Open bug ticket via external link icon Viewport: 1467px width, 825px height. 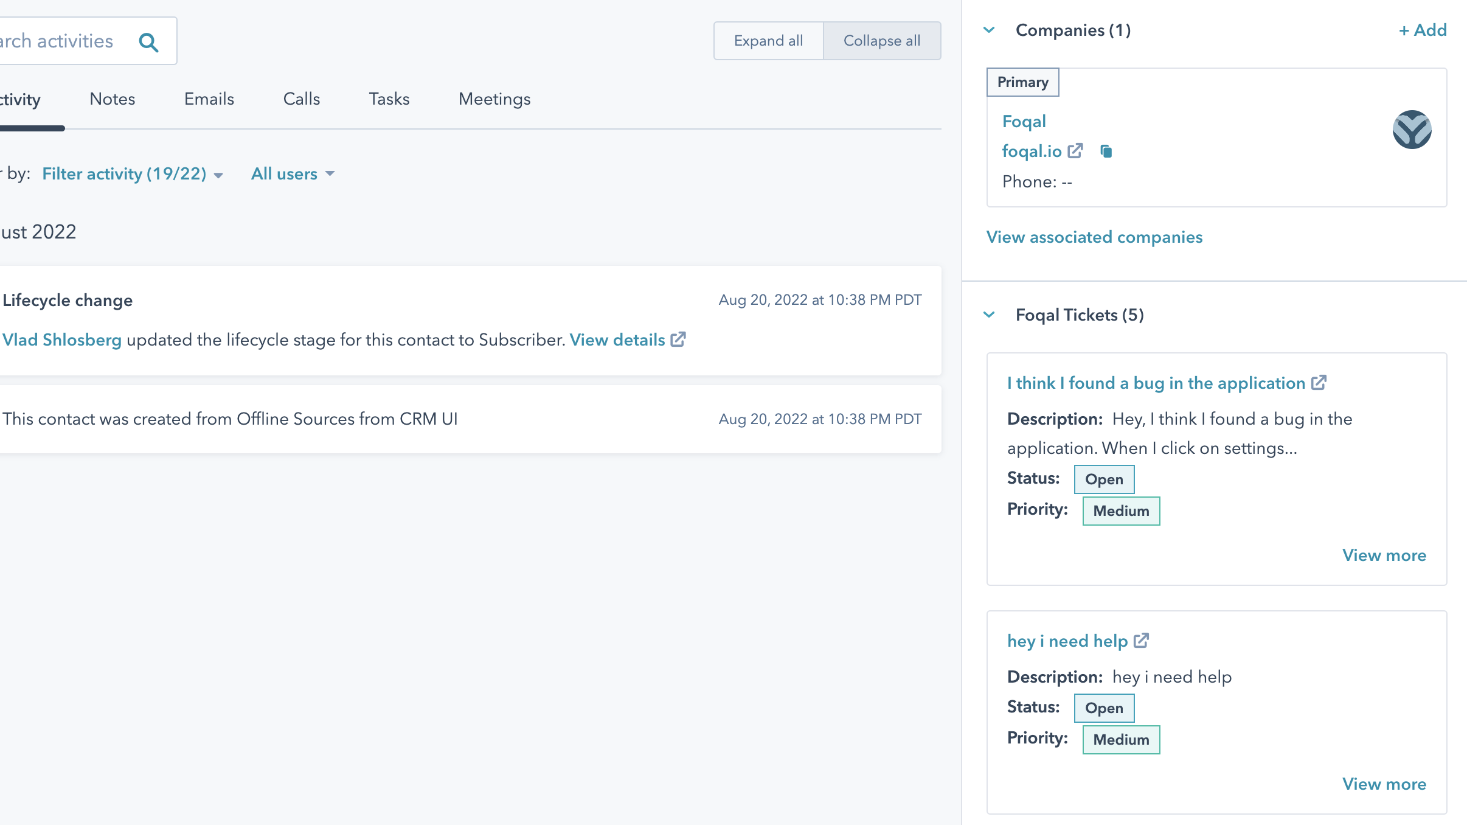coord(1319,382)
